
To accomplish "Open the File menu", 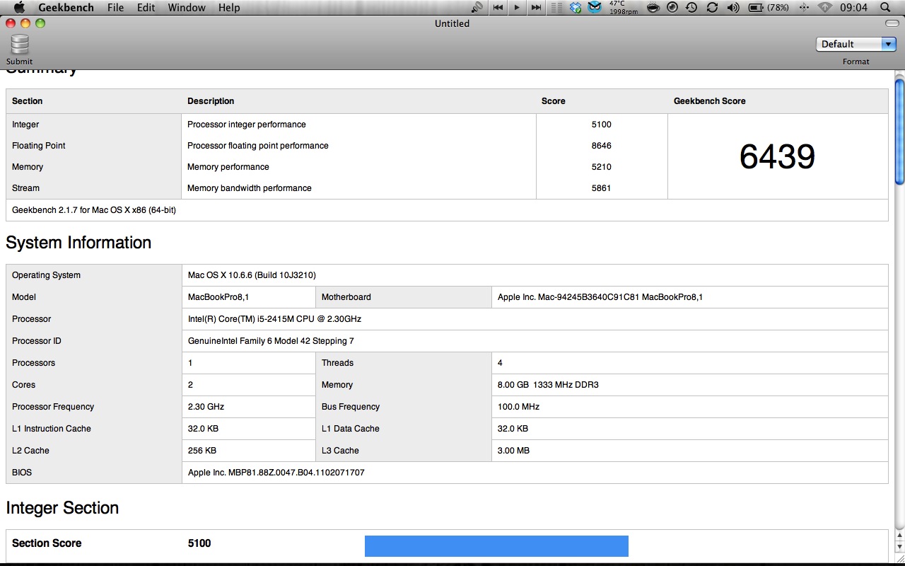I will coord(115,7).
